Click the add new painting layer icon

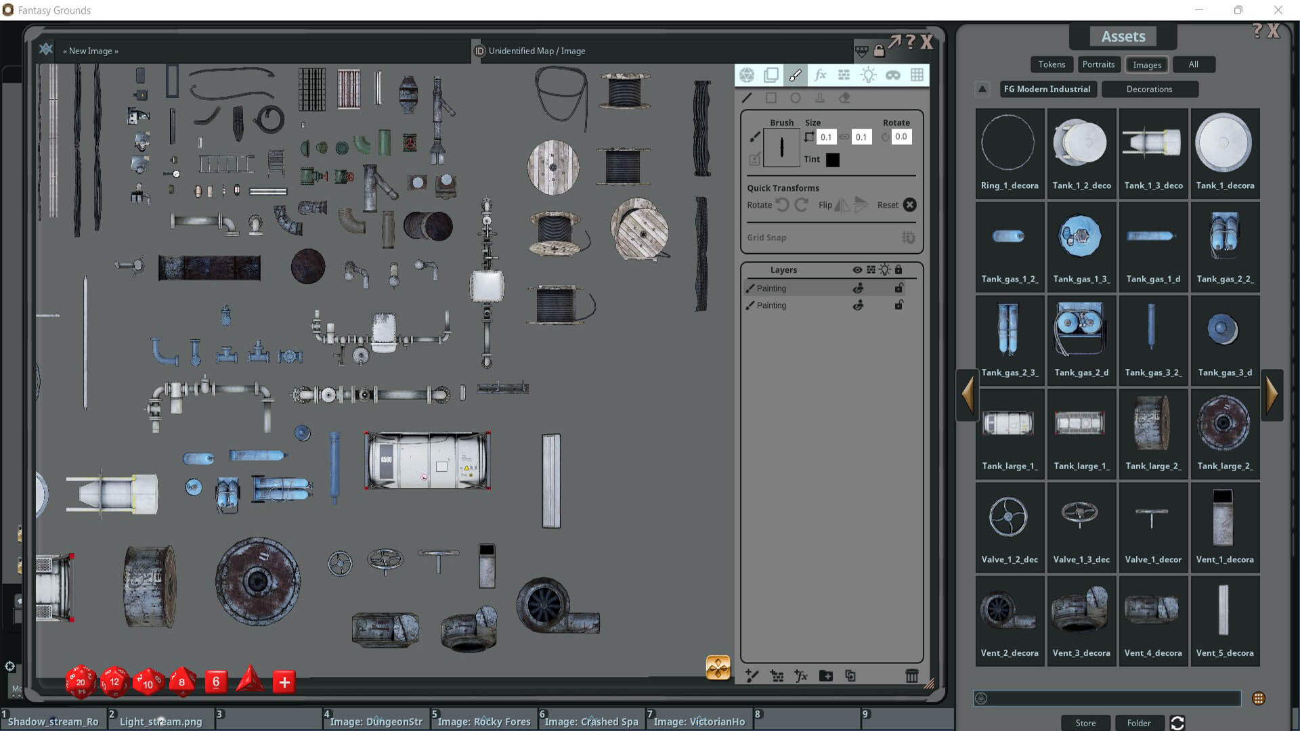[x=752, y=675]
